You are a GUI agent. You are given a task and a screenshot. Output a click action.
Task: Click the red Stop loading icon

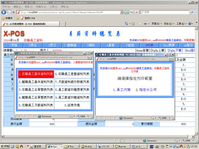click(136, 12)
